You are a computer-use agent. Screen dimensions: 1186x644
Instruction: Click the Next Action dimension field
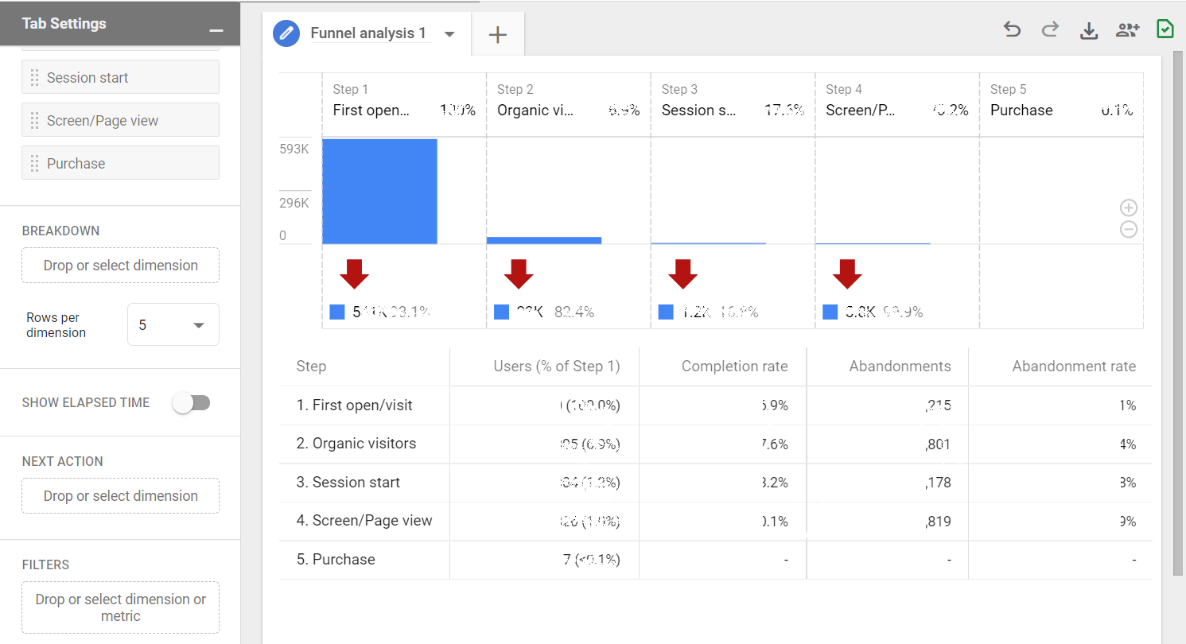coord(120,496)
